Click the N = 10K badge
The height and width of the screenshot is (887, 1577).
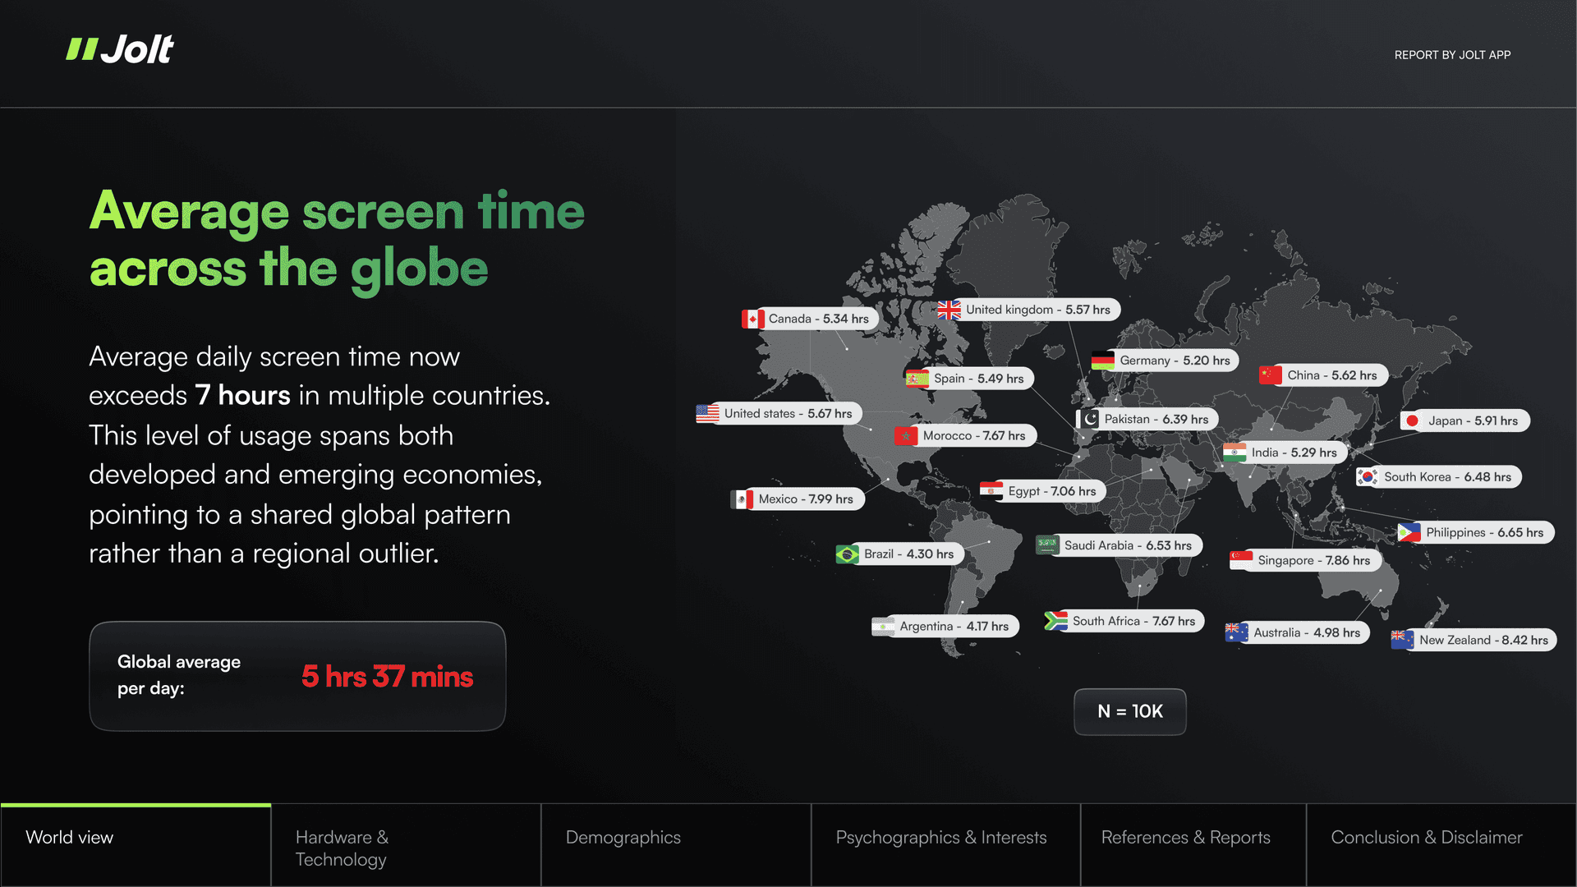coord(1129,711)
